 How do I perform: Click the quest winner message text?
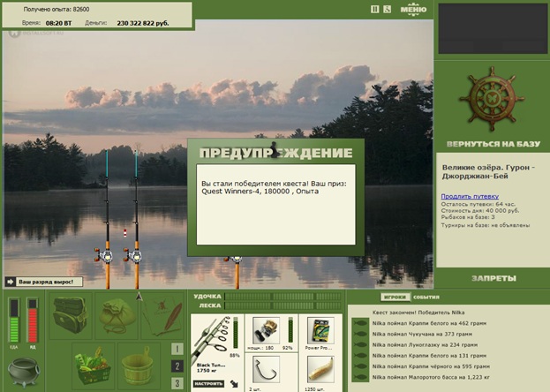tap(274, 187)
